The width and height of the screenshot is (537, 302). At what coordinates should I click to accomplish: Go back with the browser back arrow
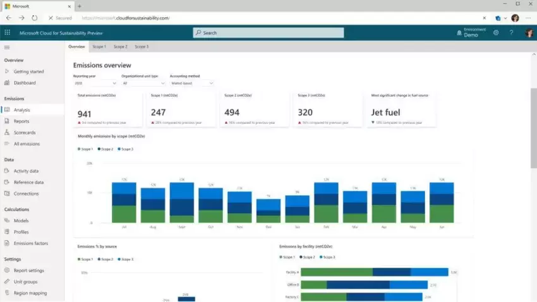(x=9, y=18)
